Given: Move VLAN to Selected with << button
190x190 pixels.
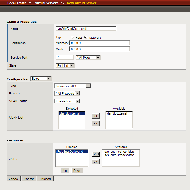Looking at the screenshot, I should 96,116.
